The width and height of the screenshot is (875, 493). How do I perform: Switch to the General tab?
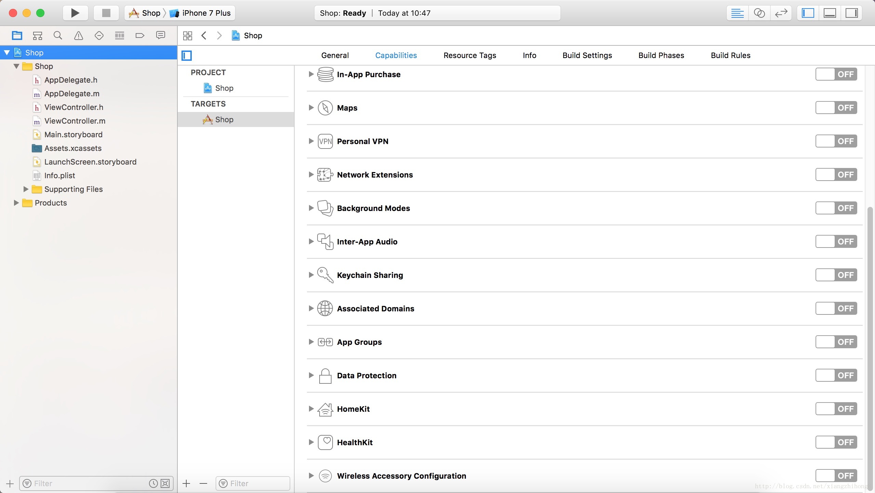click(335, 55)
